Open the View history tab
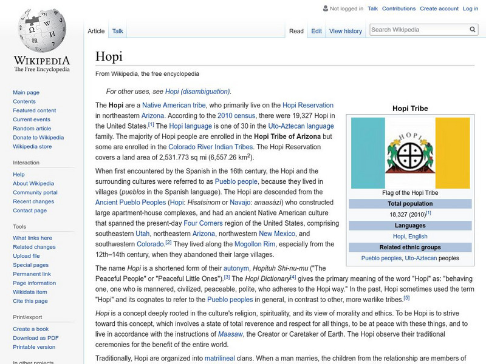The width and height of the screenshot is (486, 364). pos(345,31)
